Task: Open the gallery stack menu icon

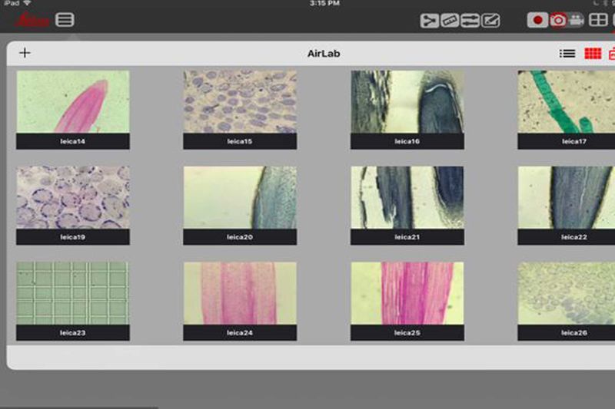Action: 65,20
